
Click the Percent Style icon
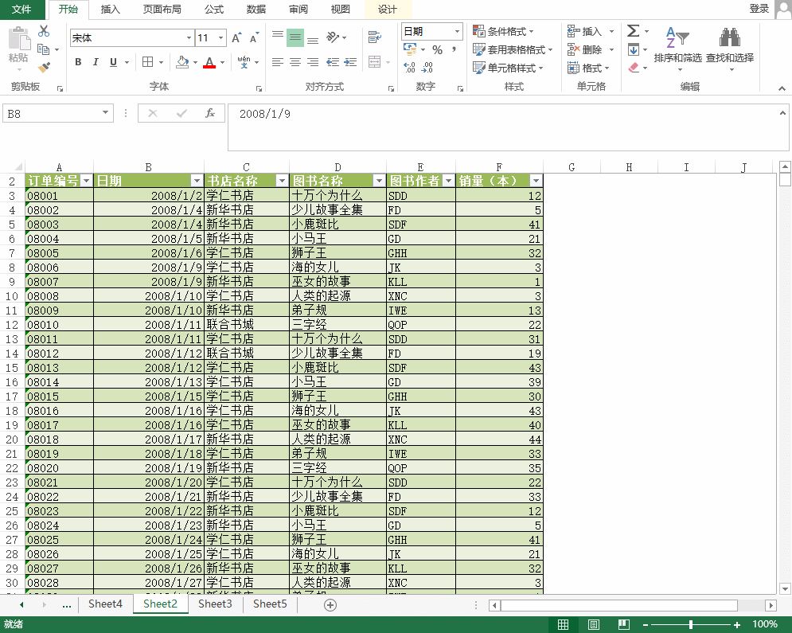438,49
